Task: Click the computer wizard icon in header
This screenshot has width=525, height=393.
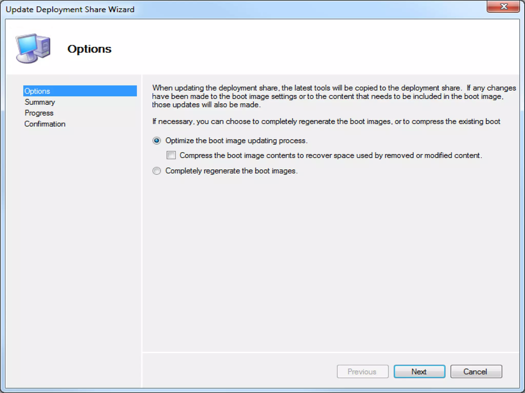Action: point(33,48)
